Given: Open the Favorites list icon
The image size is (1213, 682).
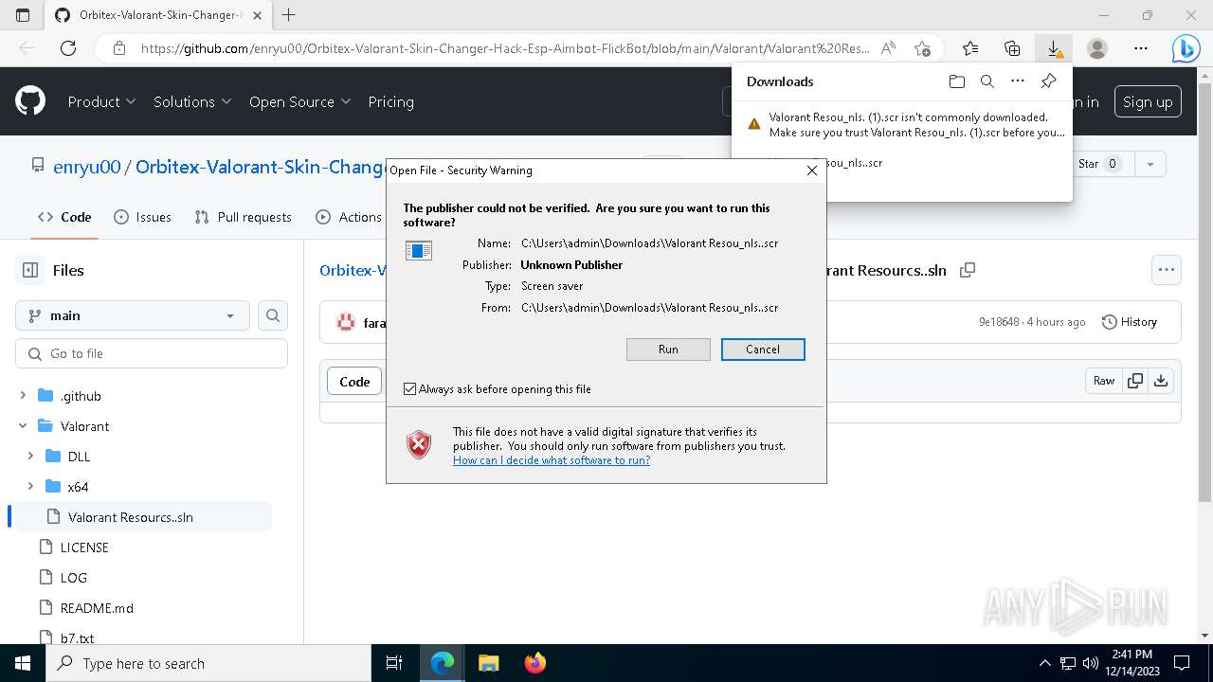Looking at the screenshot, I should pos(970,48).
